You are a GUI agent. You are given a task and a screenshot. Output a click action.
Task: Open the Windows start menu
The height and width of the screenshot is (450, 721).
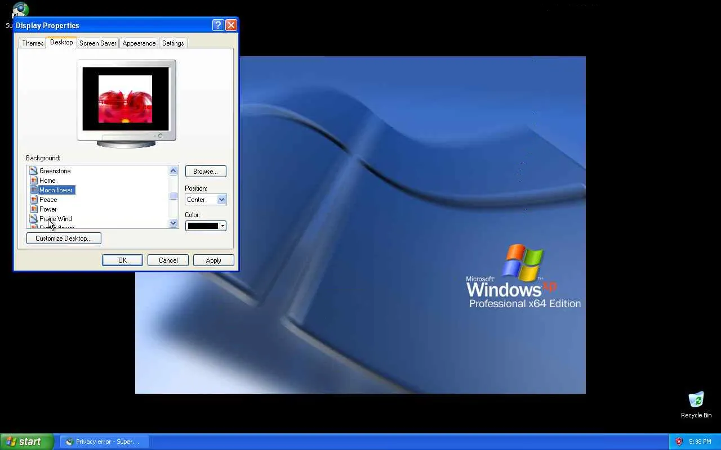27,442
